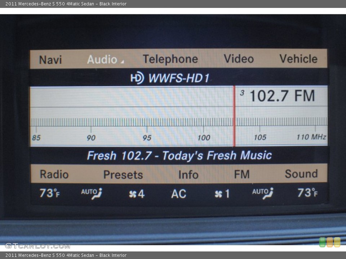This screenshot has height=259, width=346.
Task: Click the 110 MHz mark on dial
Action: click(311, 137)
